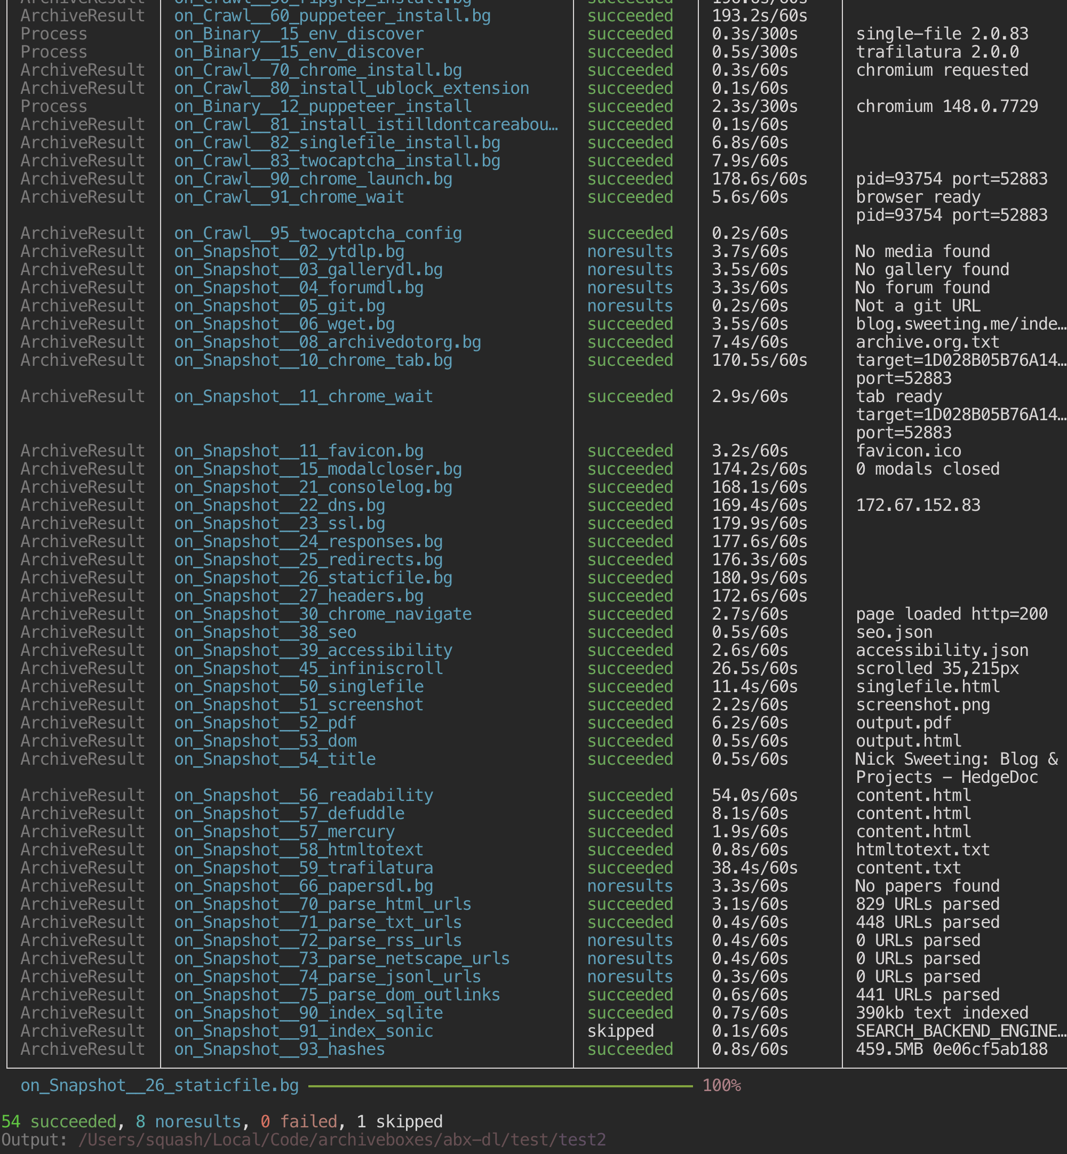Viewport: 1067px width, 1154px height.
Task: Click the on_Crawl__60_puppeteer_install.bg entry
Action: pyautogui.click(x=332, y=15)
